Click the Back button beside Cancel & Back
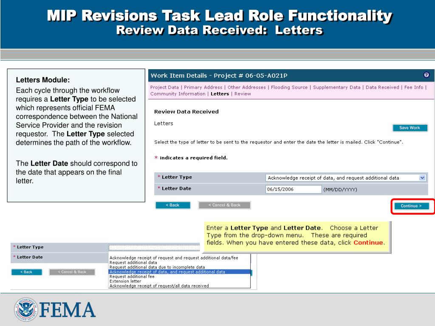 pyautogui.click(x=173, y=205)
